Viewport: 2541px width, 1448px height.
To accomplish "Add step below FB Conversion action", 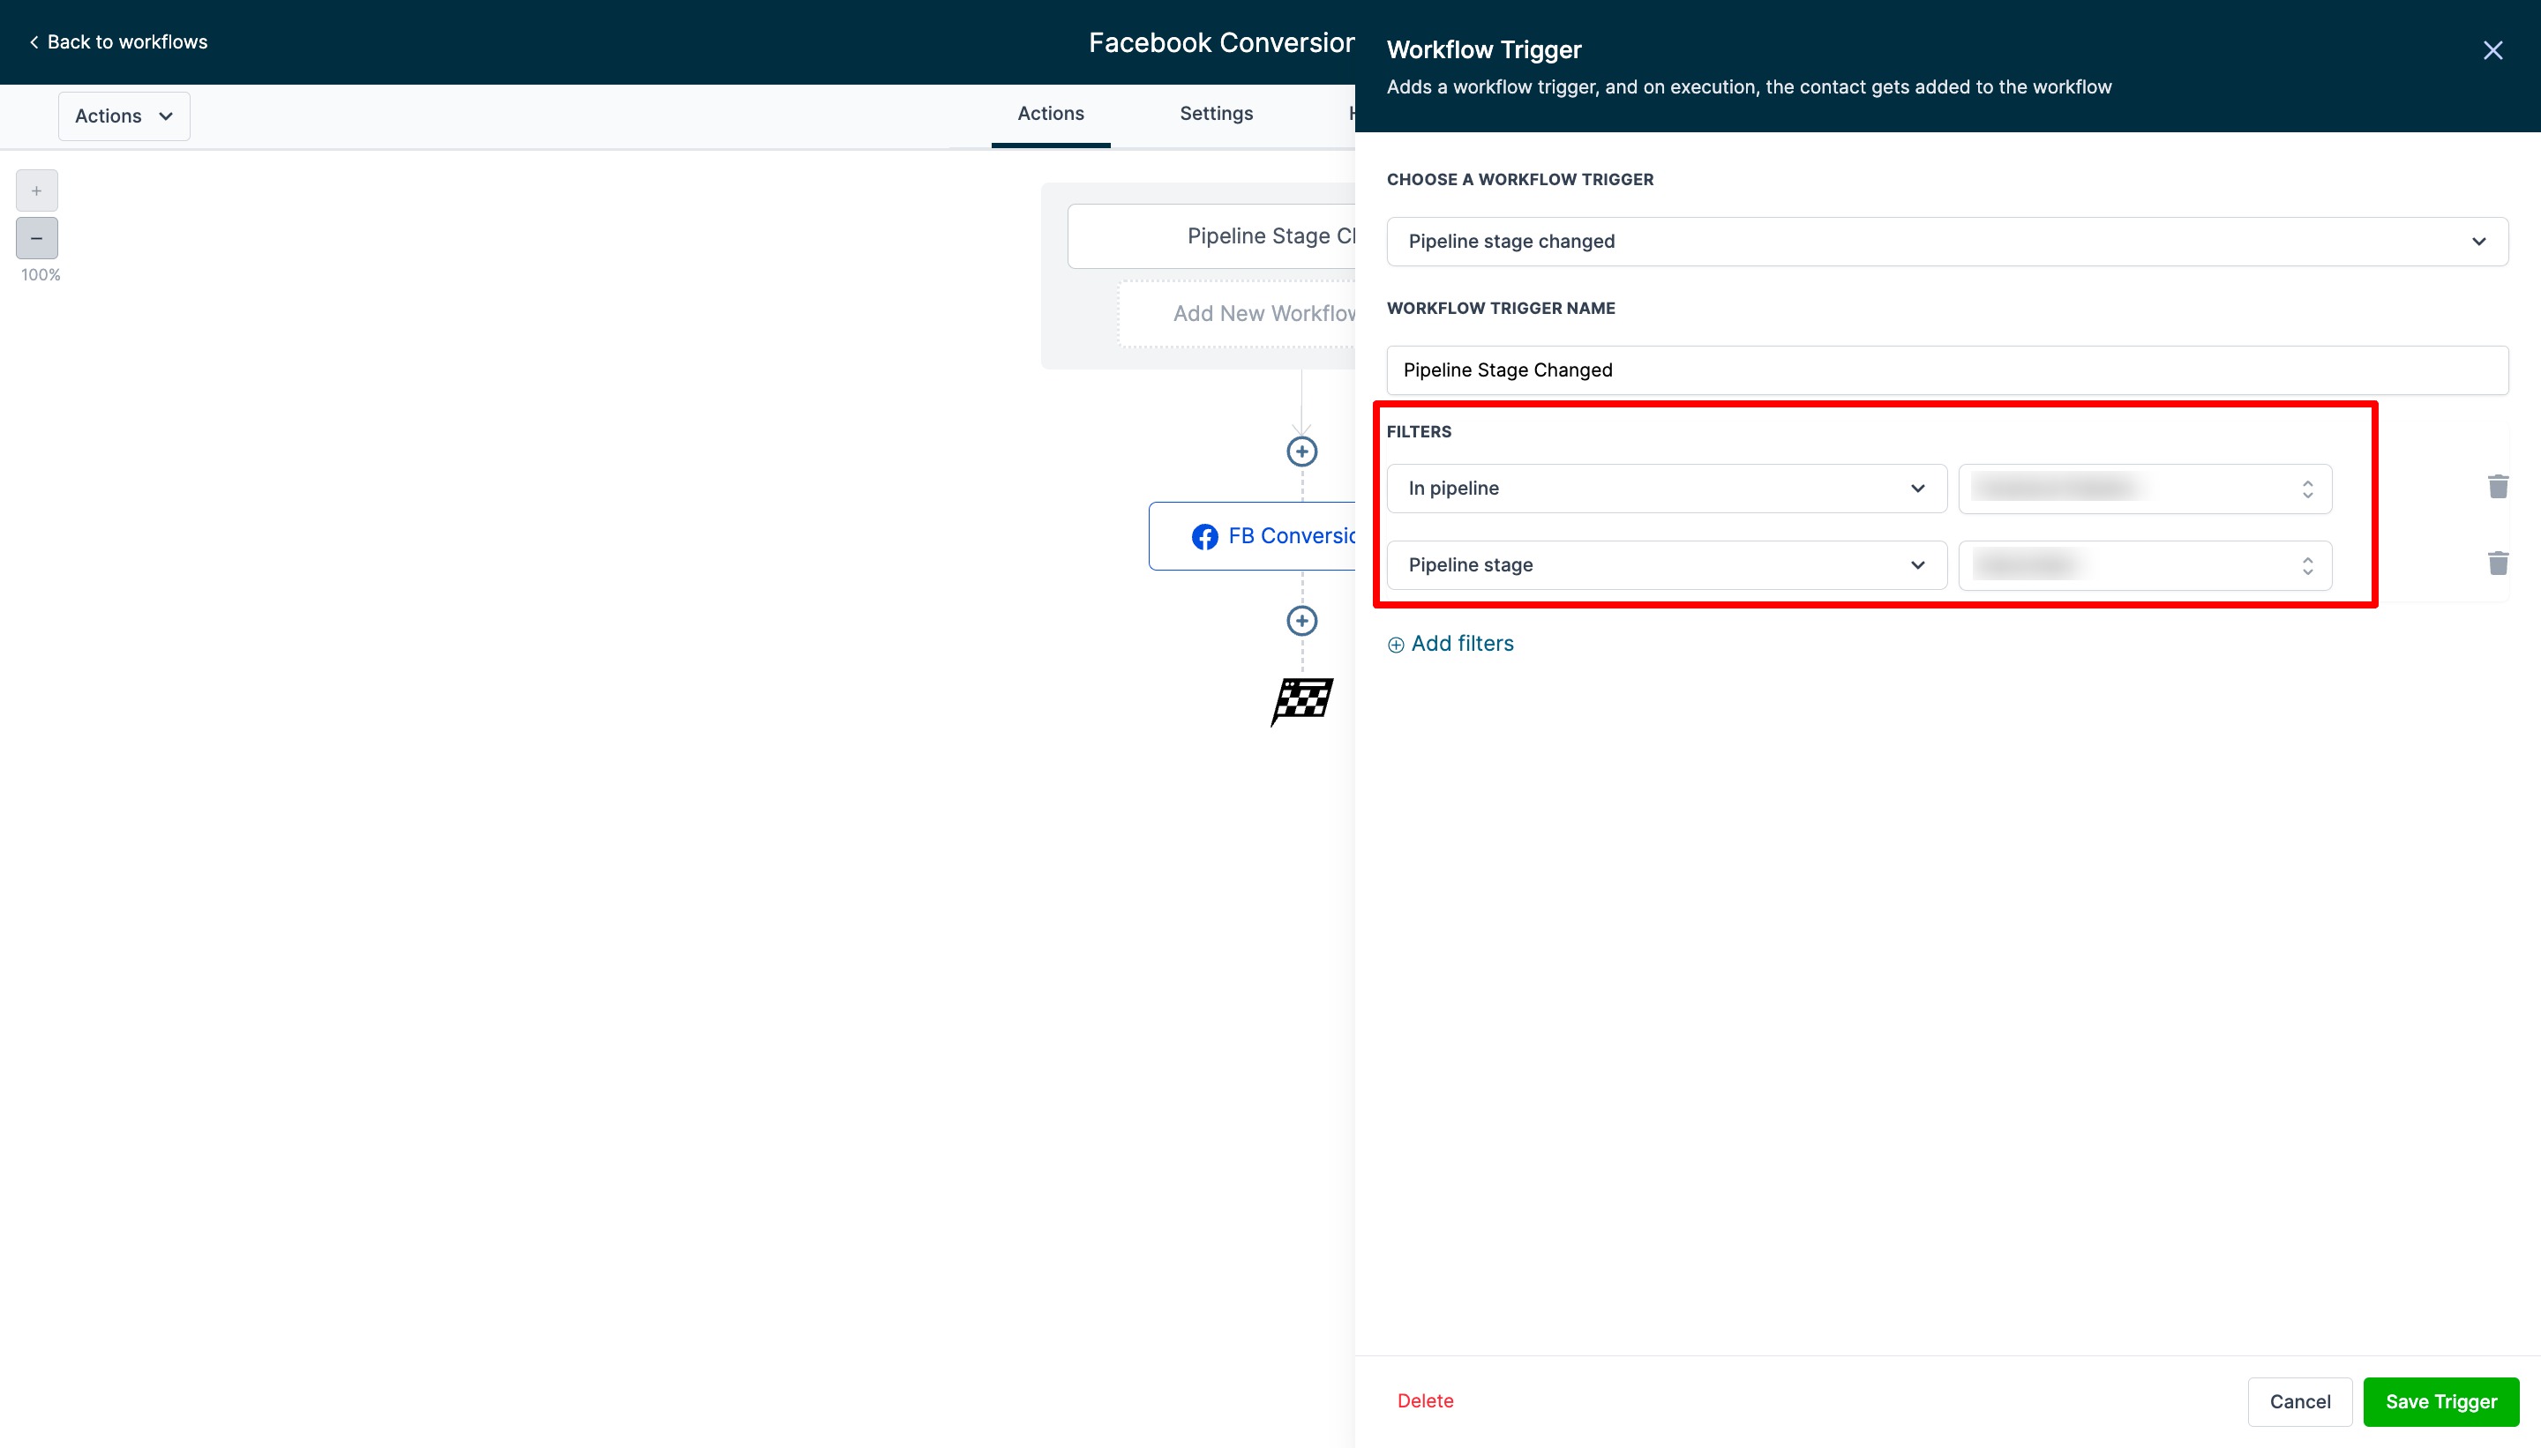I will (x=1301, y=621).
